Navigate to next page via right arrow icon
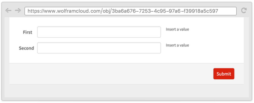Screen dimensions: 254x103 [18, 11]
